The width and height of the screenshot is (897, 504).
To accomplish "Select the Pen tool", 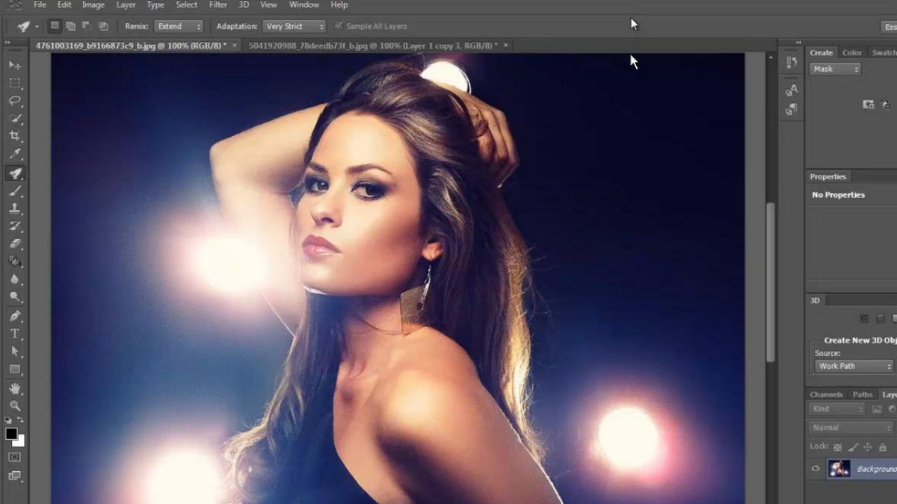I will tap(15, 316).
